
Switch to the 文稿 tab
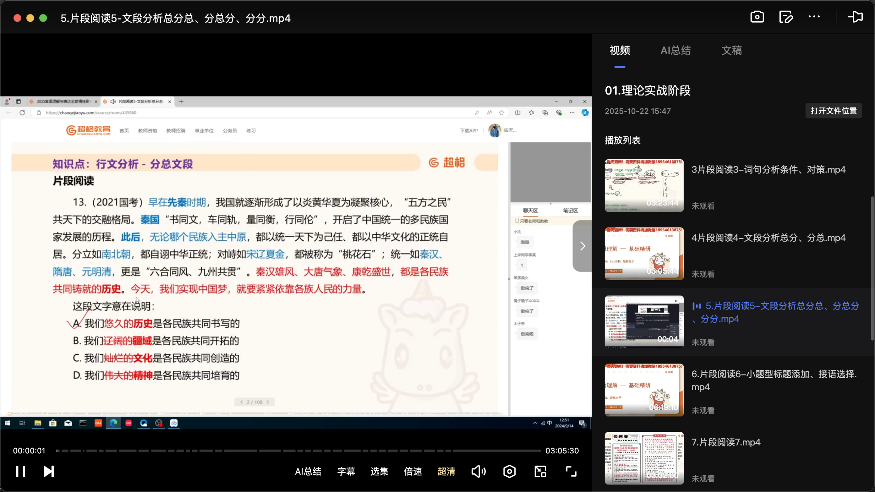click(731, 51)
